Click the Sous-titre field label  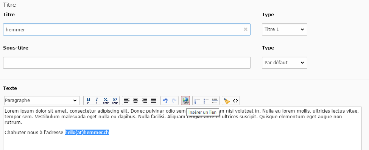tap(16, 48)
